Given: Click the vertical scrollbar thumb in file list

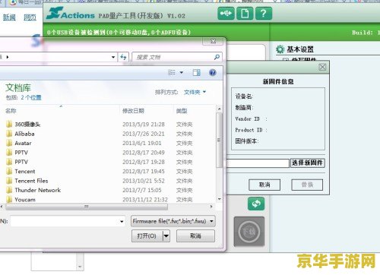Looking at the screenshot, I should pos(220,140).
